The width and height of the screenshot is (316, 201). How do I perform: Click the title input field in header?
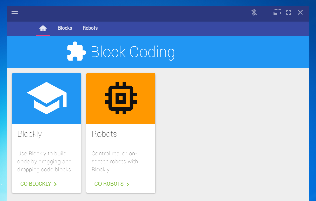[84, 14]
